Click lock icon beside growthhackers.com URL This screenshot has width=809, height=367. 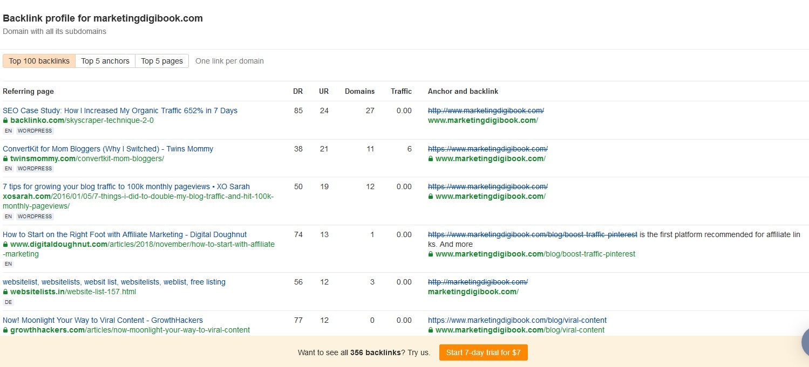pyautogui.click(x=5, y=330)
